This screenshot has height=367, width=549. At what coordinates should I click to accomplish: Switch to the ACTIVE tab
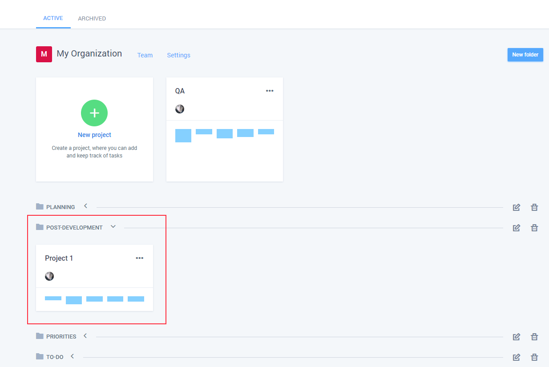53,18
